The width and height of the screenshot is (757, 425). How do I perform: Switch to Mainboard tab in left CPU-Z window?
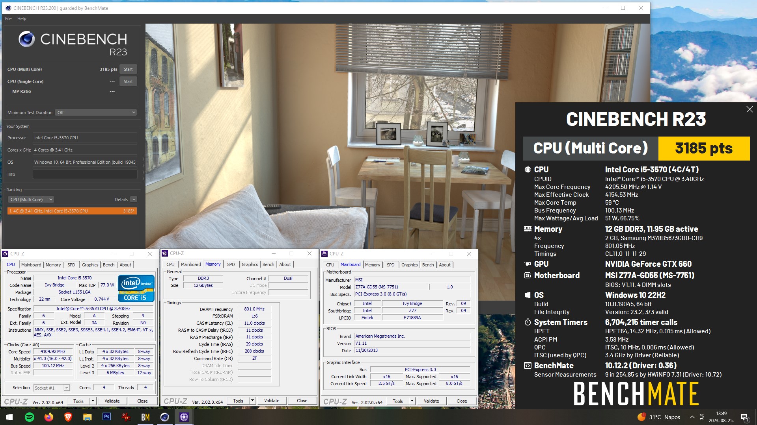click(31, 265)
